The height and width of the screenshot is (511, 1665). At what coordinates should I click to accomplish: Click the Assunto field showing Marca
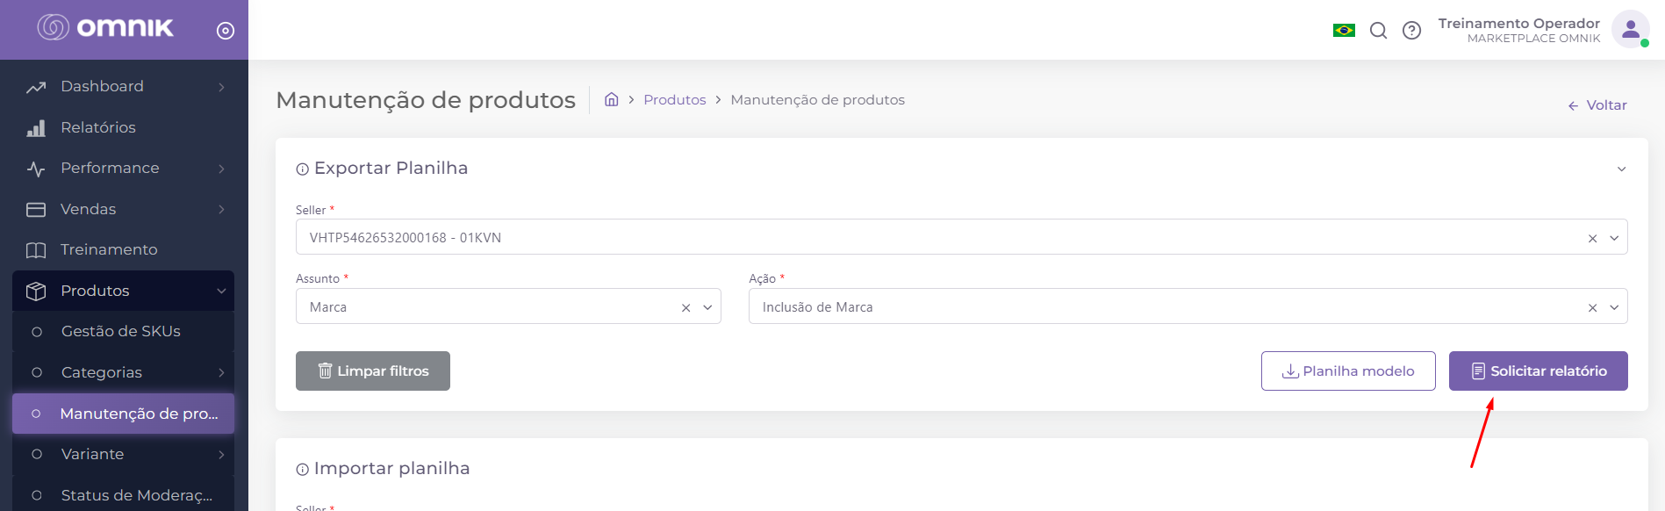tap(508, 306)
